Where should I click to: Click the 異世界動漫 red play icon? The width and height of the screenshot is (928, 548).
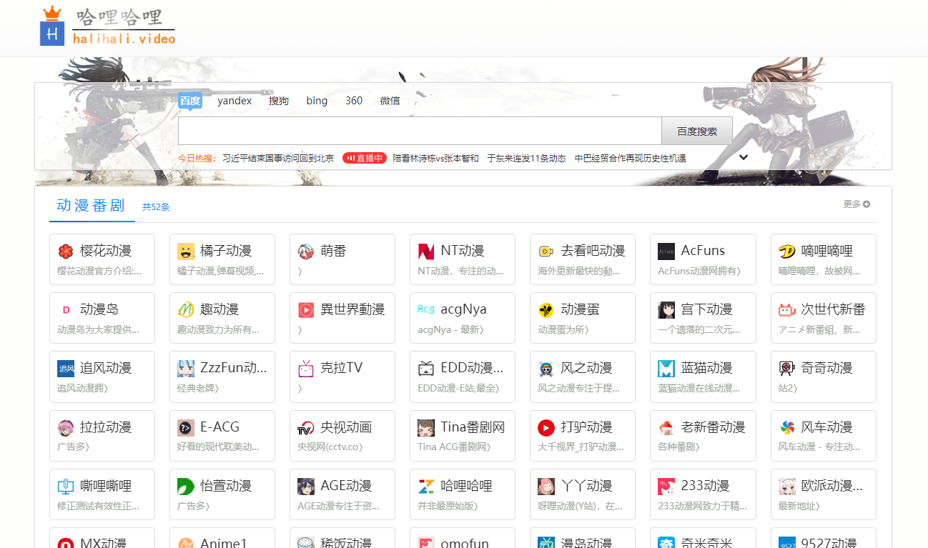[x=306, y=310]
